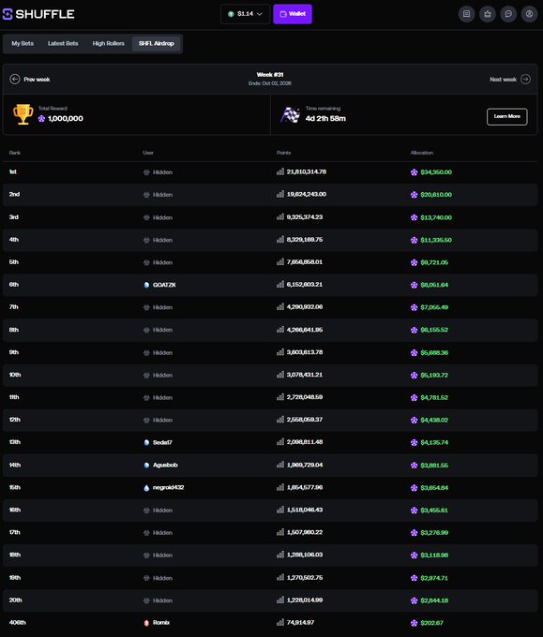Click the Rank column header
543x637 pixels.
point(15,153)
